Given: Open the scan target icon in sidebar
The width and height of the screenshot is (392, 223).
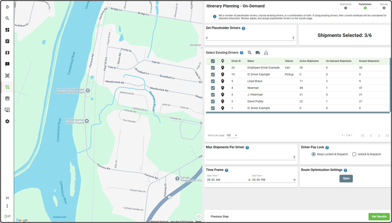Looking at the screenshot, I should point(7,76).
